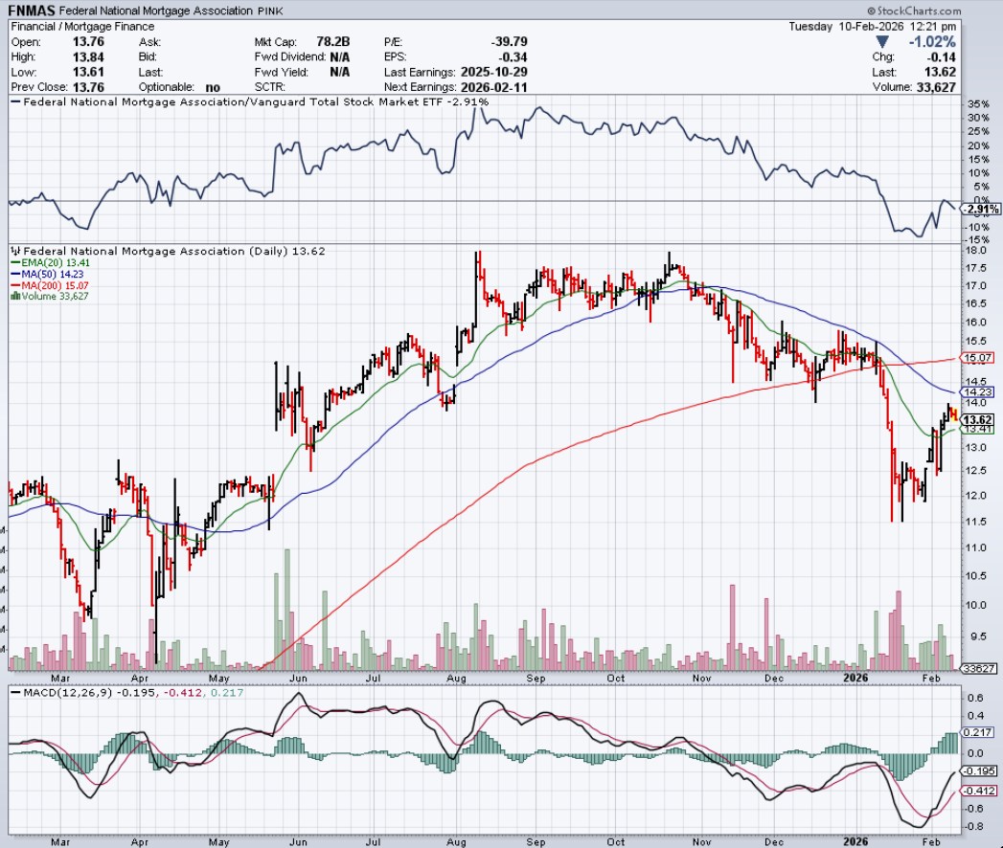
Task: Click the blue MA(50) legend line marker
Action: click(x=13, y=274)
